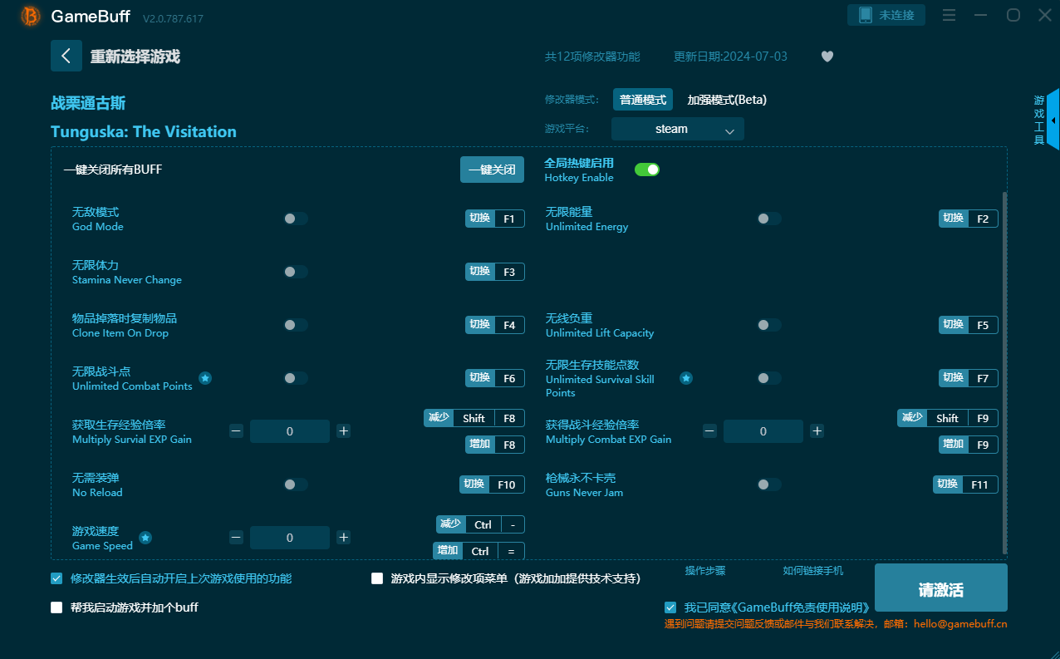This screenshot has height=659, width=1060.
Task: Open the 操作步骤 link
Action: tap(705, 571)
